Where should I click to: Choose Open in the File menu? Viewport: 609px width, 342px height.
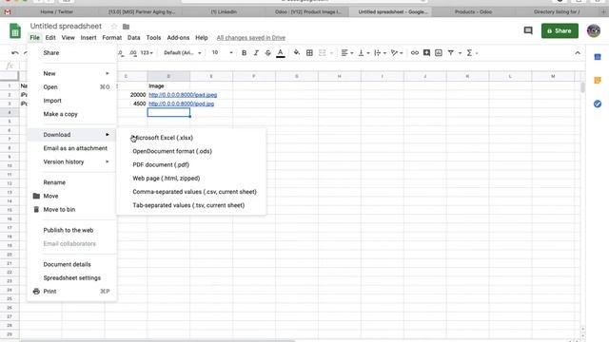pyautogui.click(x=72, y=86)
